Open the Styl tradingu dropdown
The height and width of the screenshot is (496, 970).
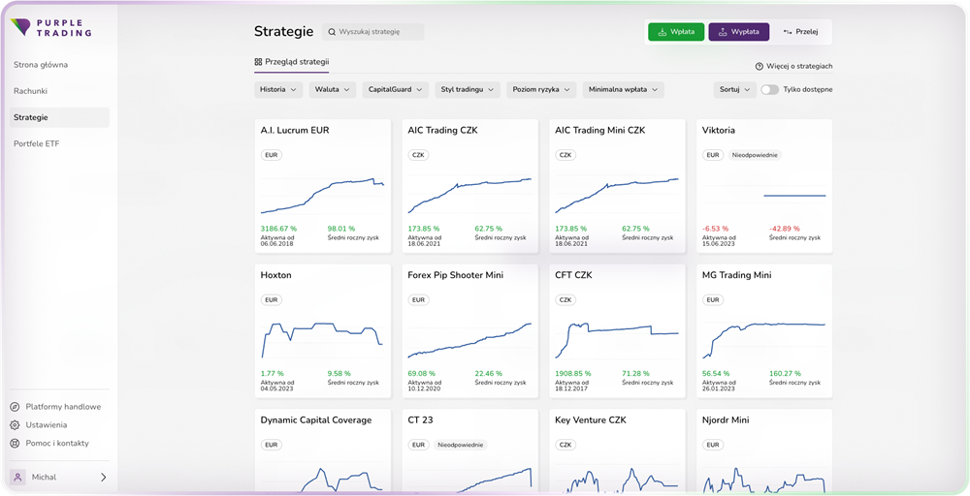click(468, 89)
